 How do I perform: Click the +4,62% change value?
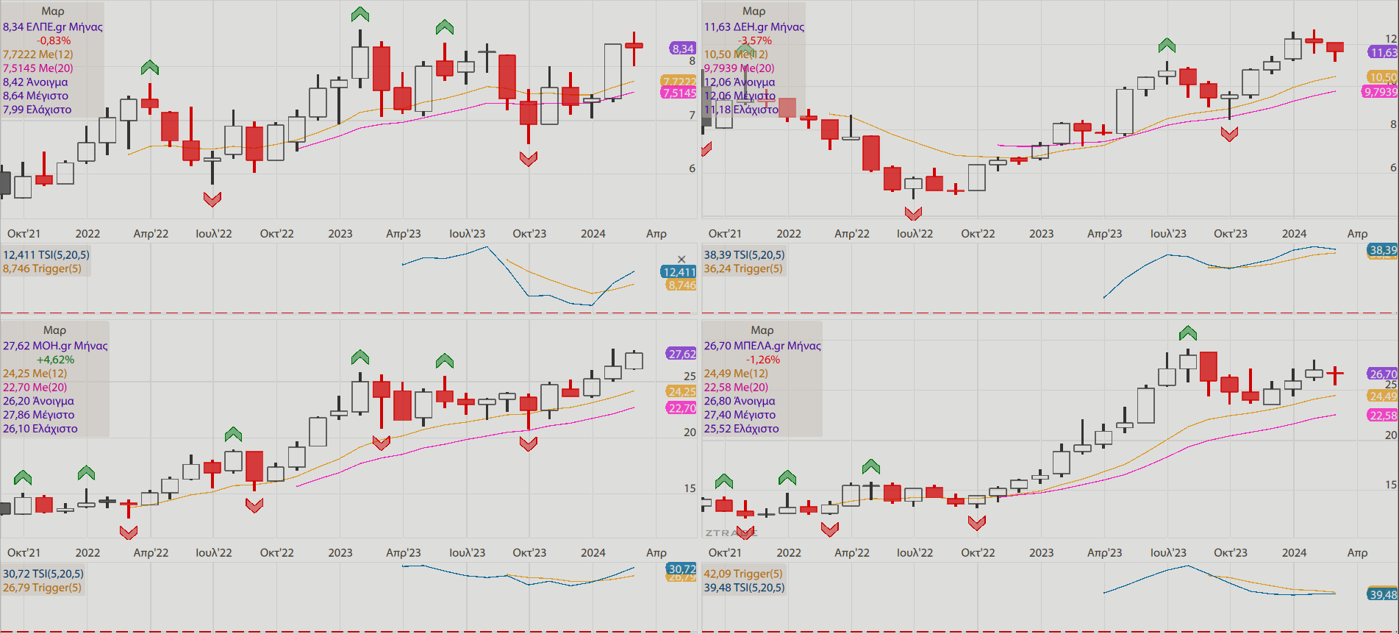tap(55, 360)
